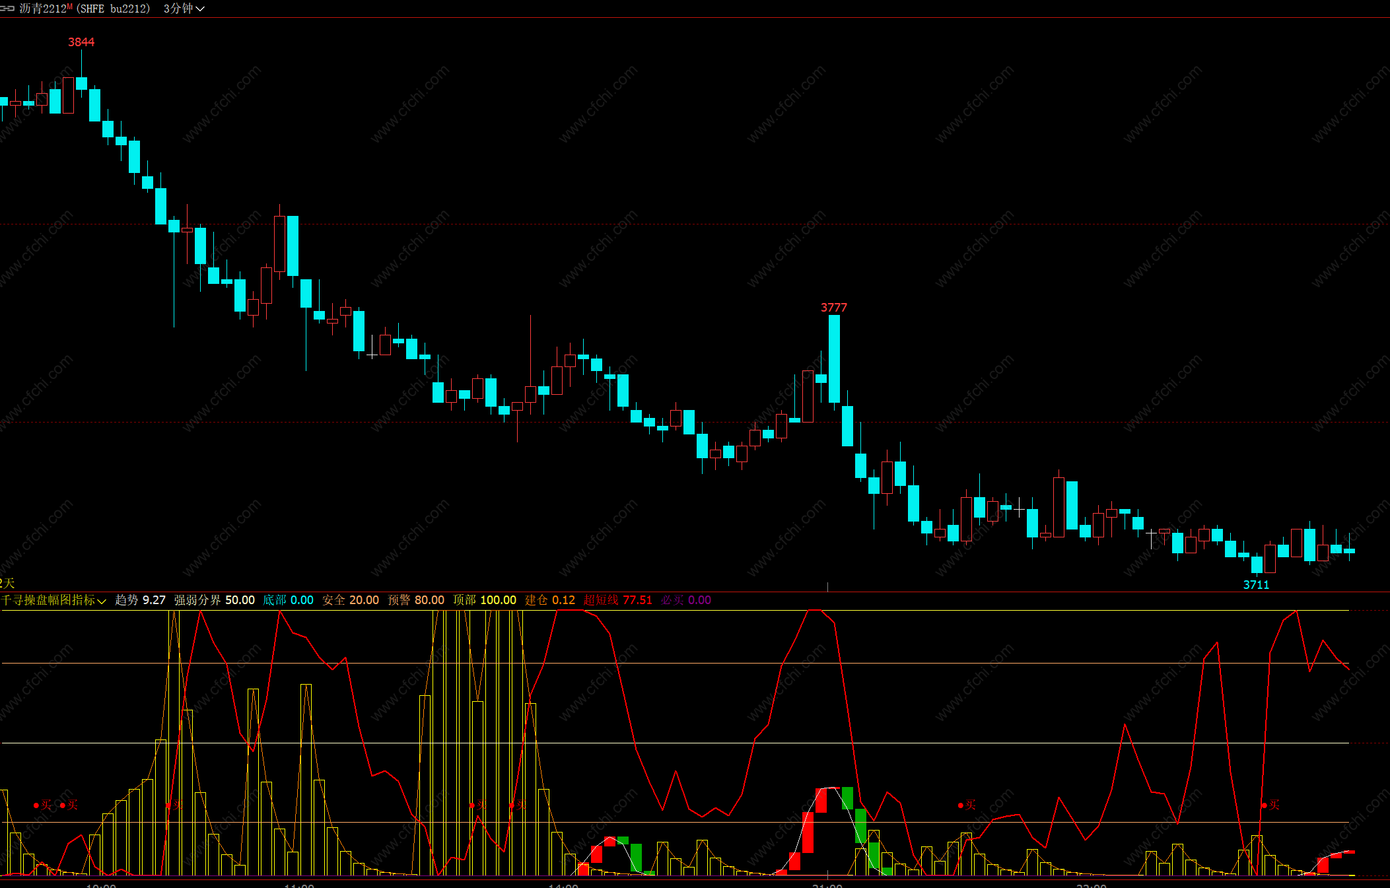The image size is (1390, 888).
Task: Click the 建仓 0.12 indicator label
Action: 549,600
